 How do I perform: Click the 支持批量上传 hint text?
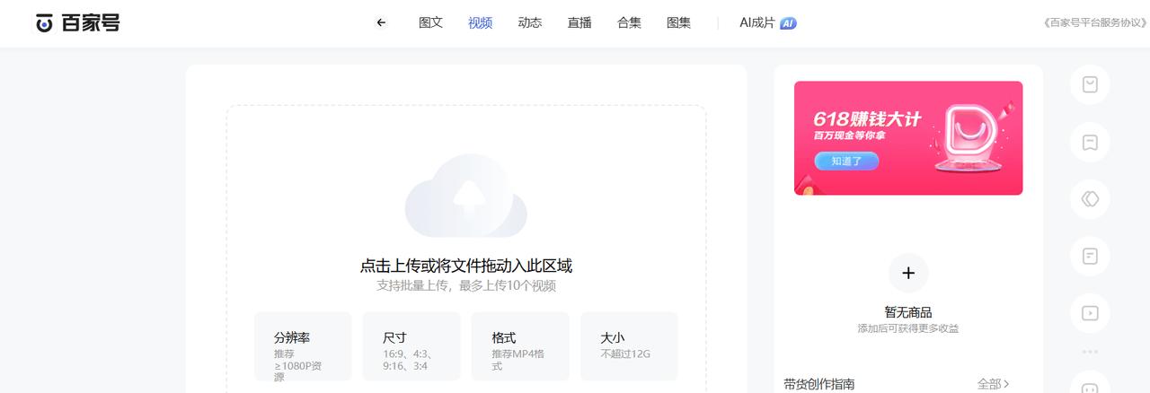(465, 286)
